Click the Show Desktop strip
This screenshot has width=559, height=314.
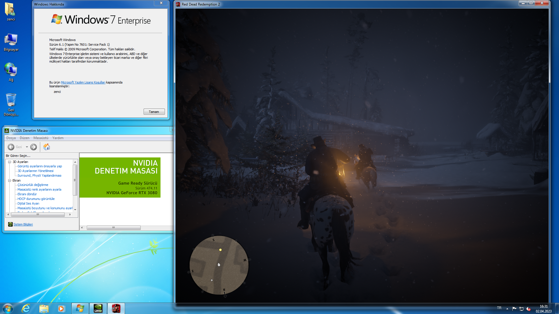pos(557,308)
